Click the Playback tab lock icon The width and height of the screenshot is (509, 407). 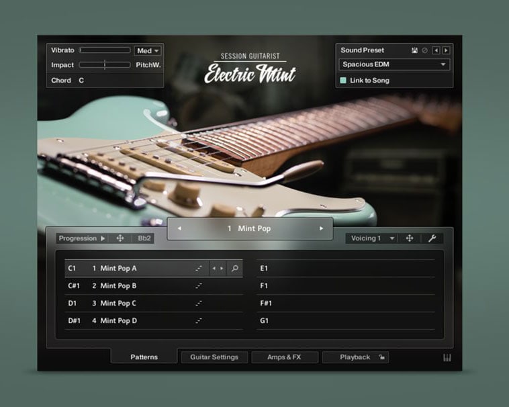point(381,357)
